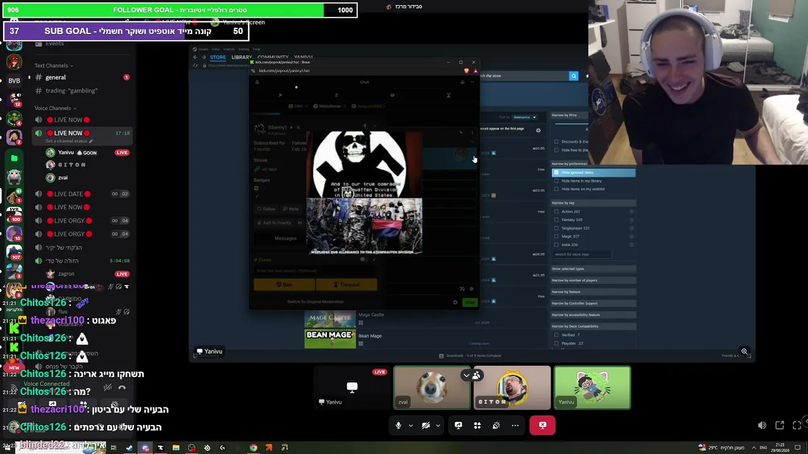Viewport: 808px width, 454px height.
Task: Check the Magic tag filter
Action: pos(556,236)
